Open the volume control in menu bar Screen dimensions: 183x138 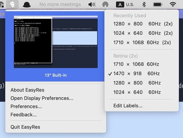click(x=92, y=5)
